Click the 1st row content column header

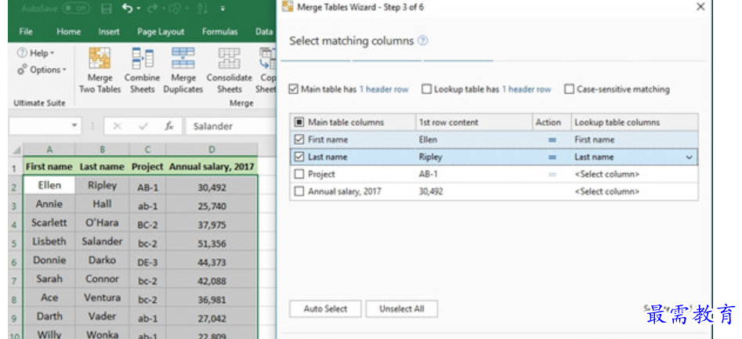click(x=474, y=122)
